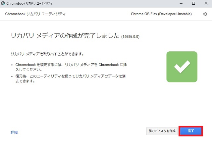Click the heading リカバリ メディアの作成が完了しました
Viewport: 212px width, 145px height.
coord(65,36)
